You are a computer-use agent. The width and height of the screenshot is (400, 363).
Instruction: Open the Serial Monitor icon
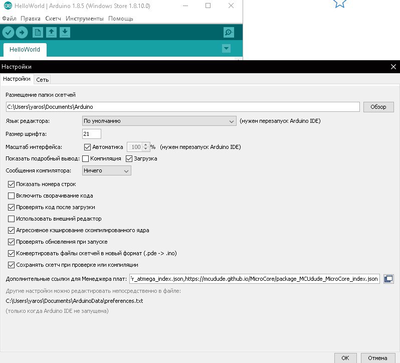[x=229, y=33]
